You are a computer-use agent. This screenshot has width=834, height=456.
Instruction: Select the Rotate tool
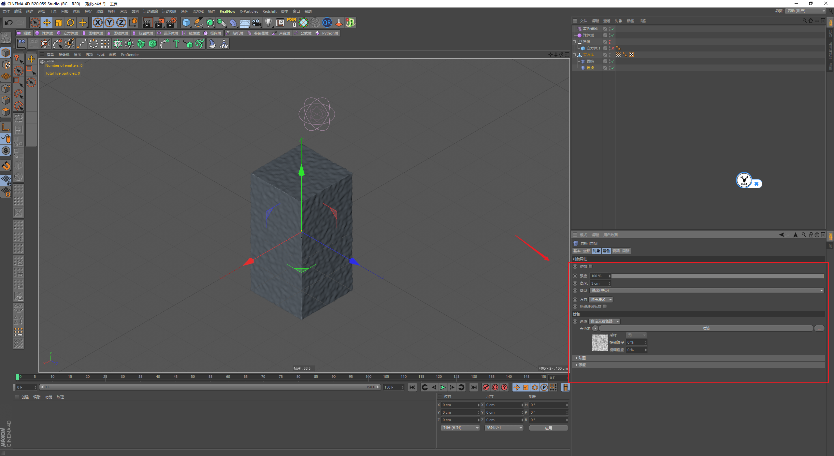tap(70, 22)
